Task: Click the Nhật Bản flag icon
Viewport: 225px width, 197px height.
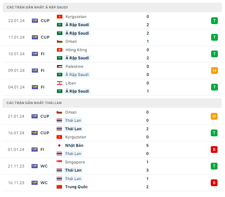Action: (60, 145)
